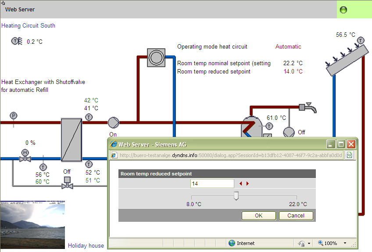Click the pump beside the tank's Off label
The width and height of the screenshot is (372, 252).
289,132
